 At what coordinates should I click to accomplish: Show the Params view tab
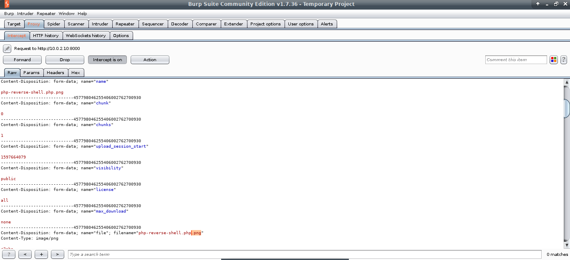click(x=31, y=73)
